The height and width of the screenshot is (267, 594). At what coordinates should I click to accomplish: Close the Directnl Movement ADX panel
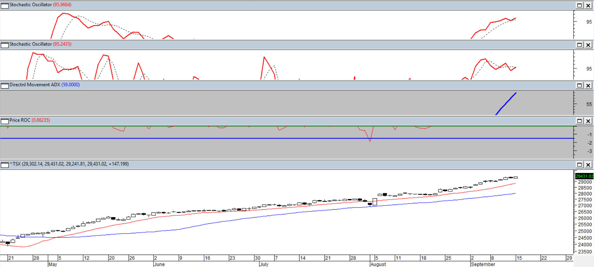tap(588, 85)
